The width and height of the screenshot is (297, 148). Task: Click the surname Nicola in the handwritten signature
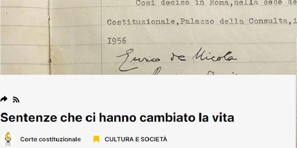point(215,56)
